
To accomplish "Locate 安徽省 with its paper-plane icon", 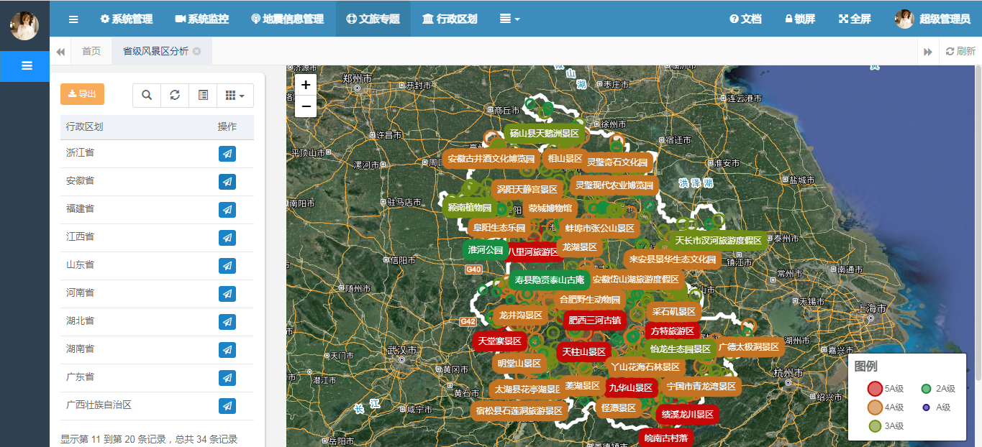I will [x=227, y=182].
